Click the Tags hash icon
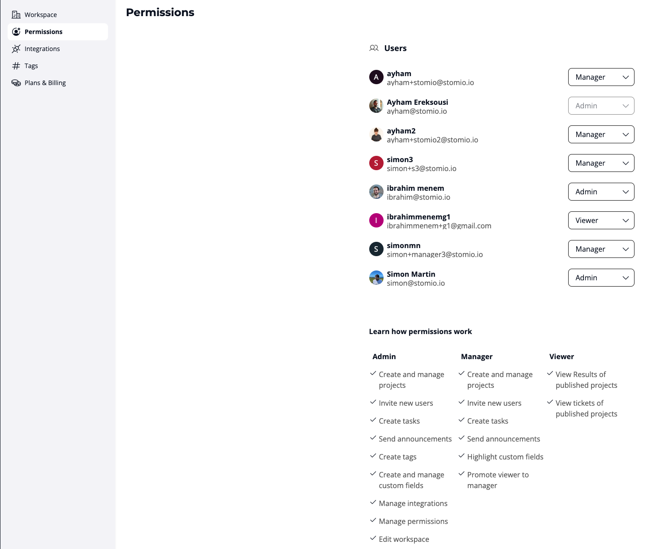This screenshot has height=549, width=669. pyautogui.click(x=16, y=66)
